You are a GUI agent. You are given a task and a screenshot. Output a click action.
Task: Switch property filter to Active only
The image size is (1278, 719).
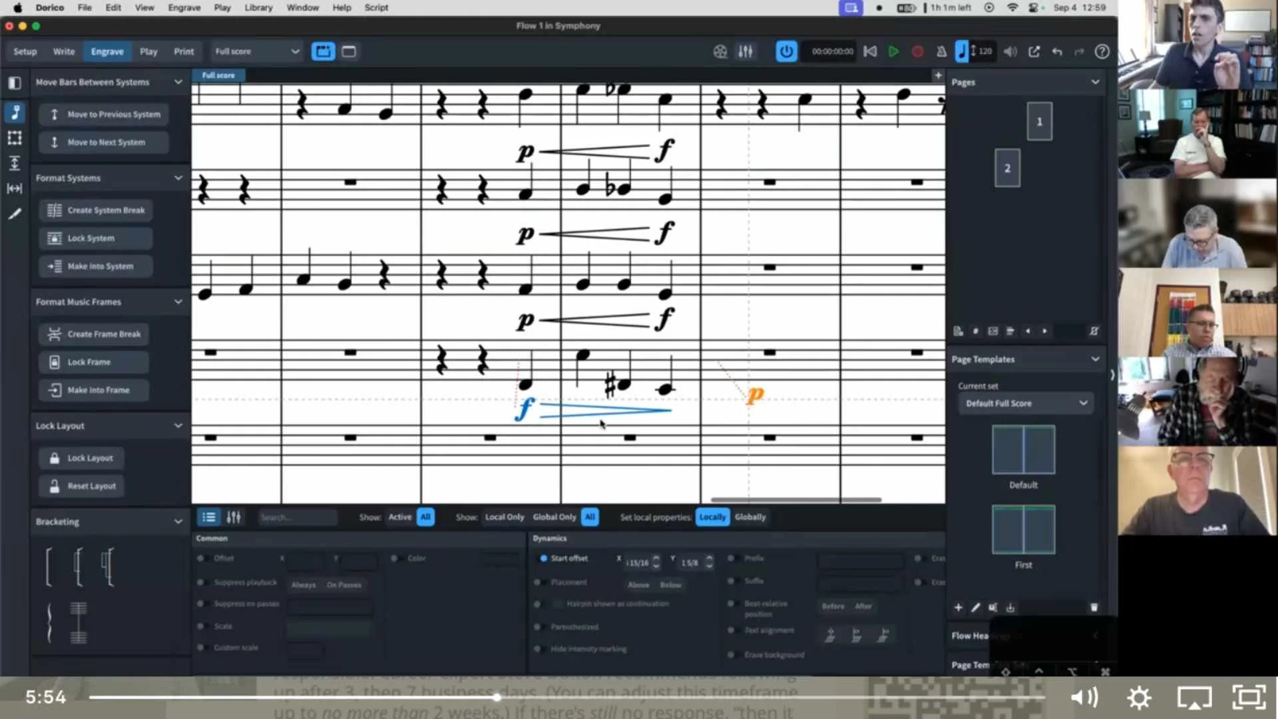399,517
